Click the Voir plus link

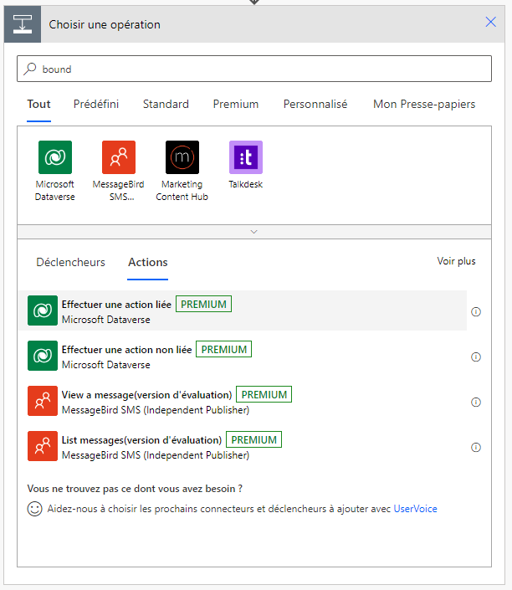point(456,261)
